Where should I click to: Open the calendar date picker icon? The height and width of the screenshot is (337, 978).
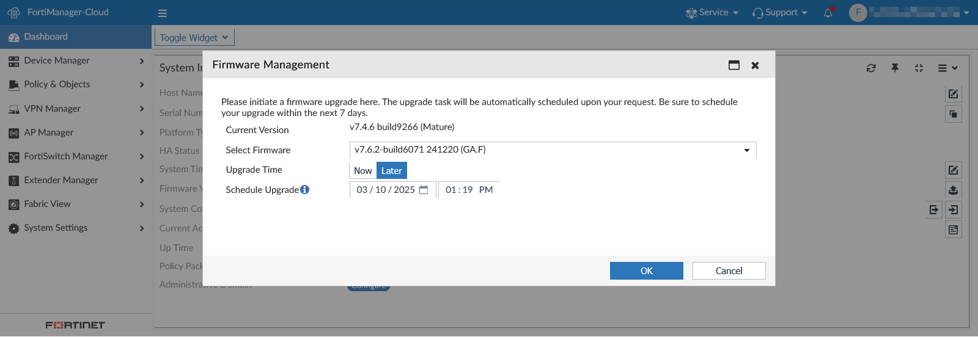click(x=424, y=190)
